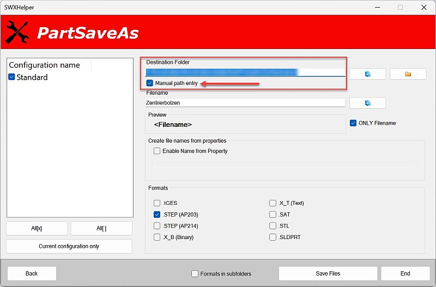
Task: Click refresh icon beside Filename field
Action: click(x=367, y=102)
